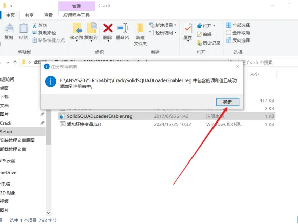Click Invert selection (反向选择)
Image resolution: width=298 pixels, height=224 pixels.
[x=238, y=40]
